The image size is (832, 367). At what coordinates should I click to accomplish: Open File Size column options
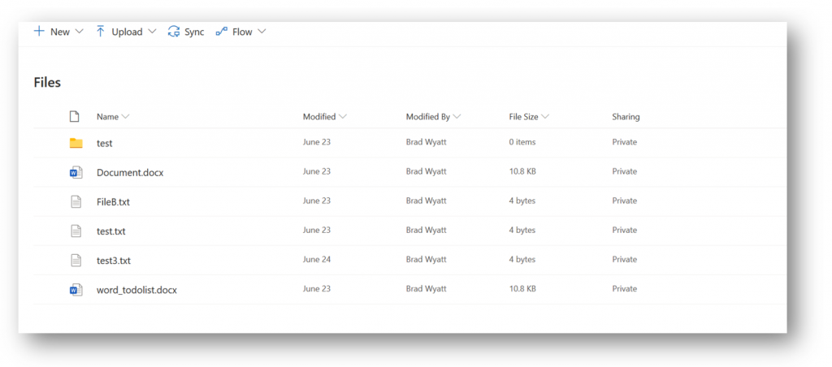tap(528, 117)
